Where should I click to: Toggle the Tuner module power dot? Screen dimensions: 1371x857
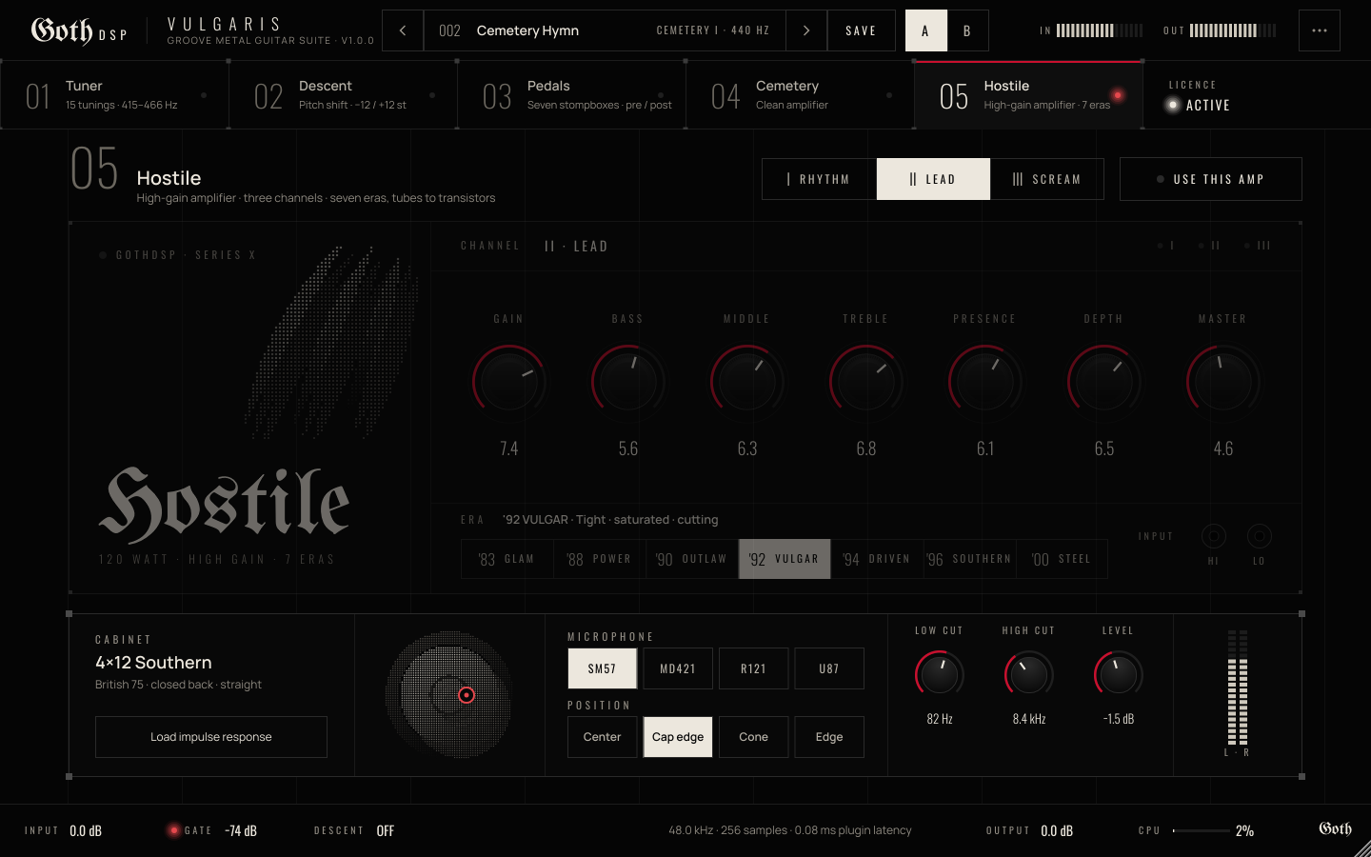[204, 95]
